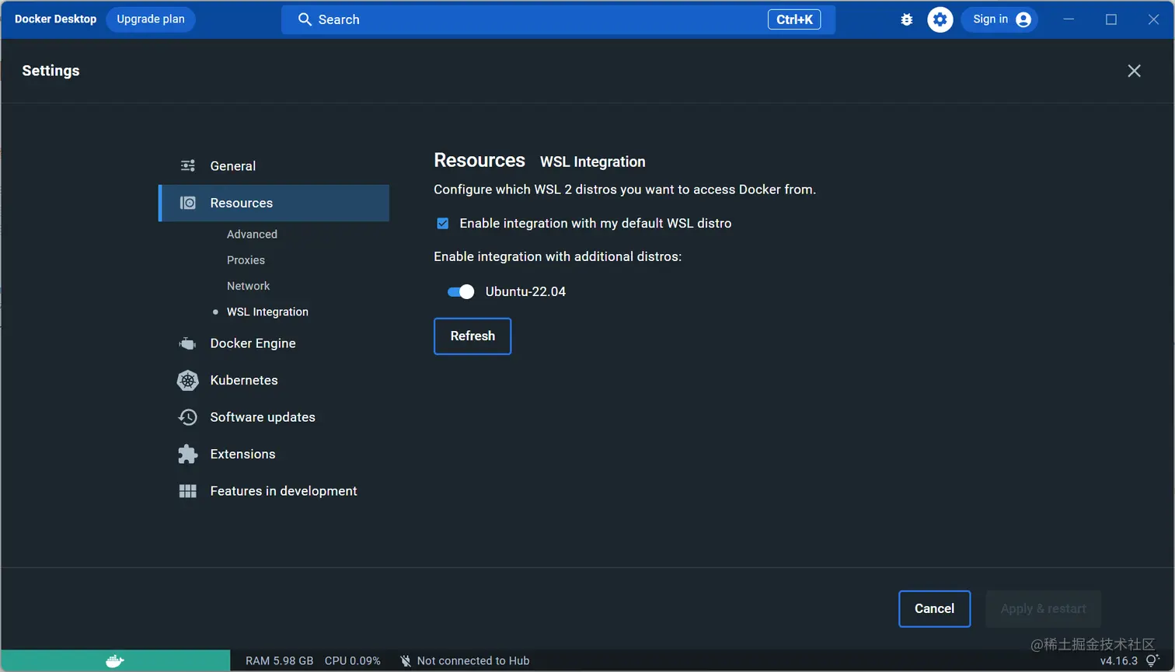
Task: Click the Software updates clock icon
Action: 188,417
